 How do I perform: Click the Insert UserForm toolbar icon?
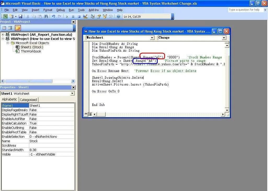pos(12,16)
